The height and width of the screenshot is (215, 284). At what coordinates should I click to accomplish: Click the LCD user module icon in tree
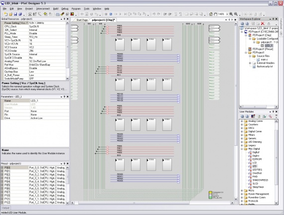click(x=250, y=163)
